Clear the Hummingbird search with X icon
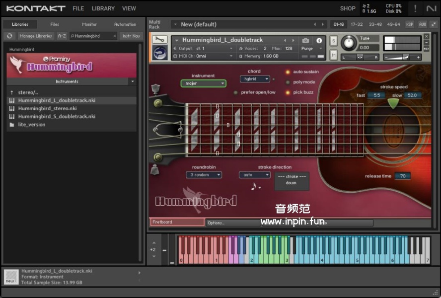441x298 pixels. 115,36
